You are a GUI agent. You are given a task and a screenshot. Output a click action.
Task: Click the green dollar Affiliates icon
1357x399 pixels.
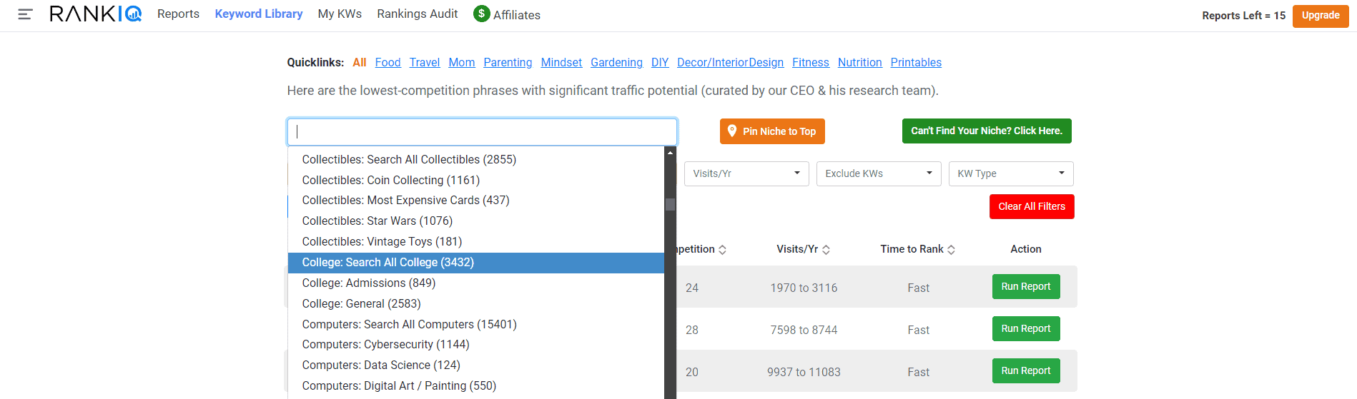click(481, 14)
